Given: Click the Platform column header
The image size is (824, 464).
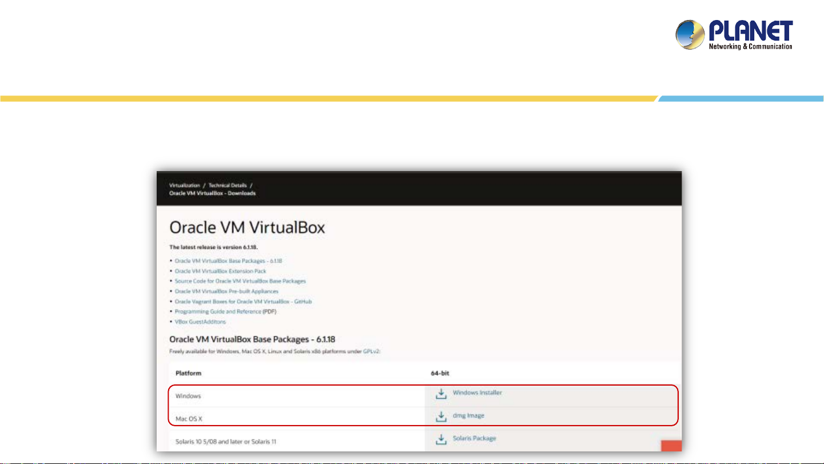Looking at the screenshot, I should click(x=188, y=373).
